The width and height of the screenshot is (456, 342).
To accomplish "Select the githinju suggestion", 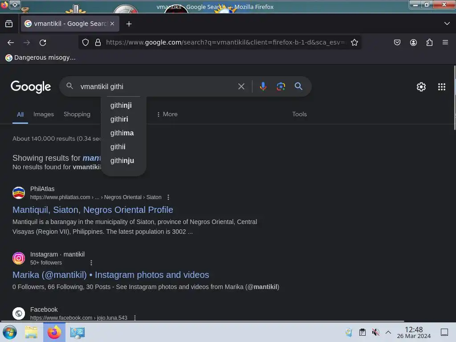I will (122, 160).
